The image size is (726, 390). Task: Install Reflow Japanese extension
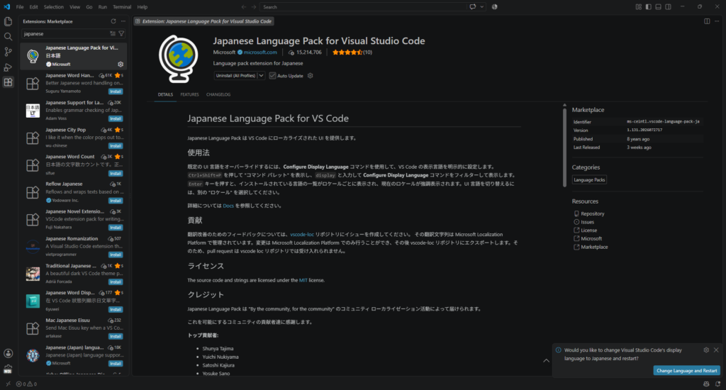coord(116,201)
